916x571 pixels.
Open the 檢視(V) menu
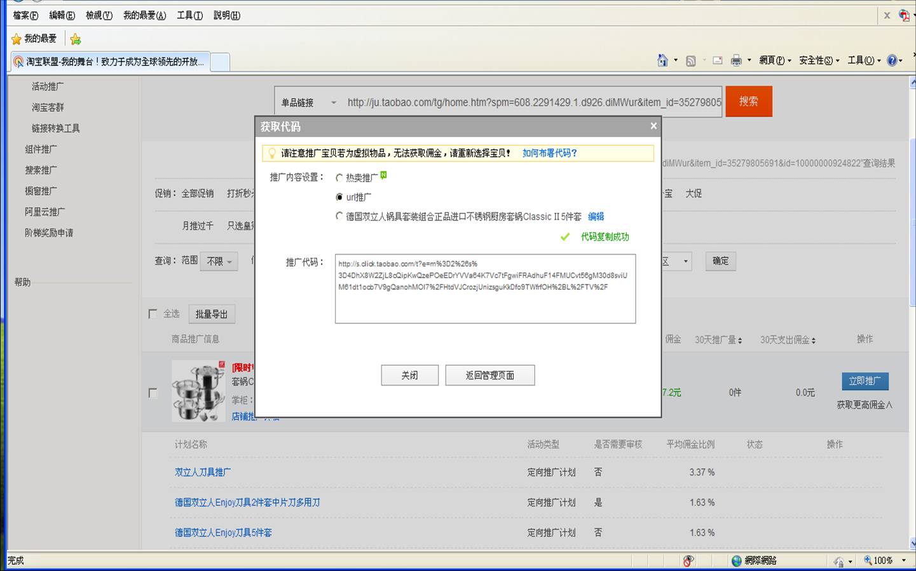click(99, 15)
